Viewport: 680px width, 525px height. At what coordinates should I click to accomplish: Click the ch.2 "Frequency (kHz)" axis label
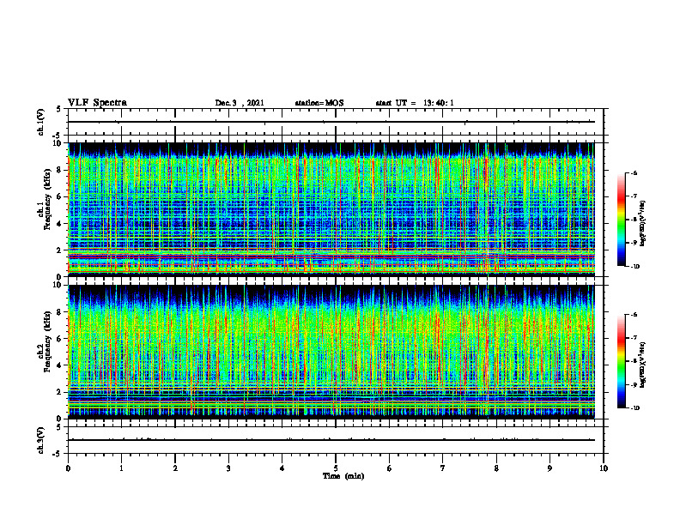(x=47, y=341)
